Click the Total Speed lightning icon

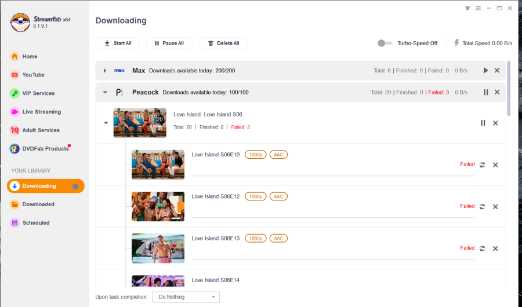tap(457, 43)
